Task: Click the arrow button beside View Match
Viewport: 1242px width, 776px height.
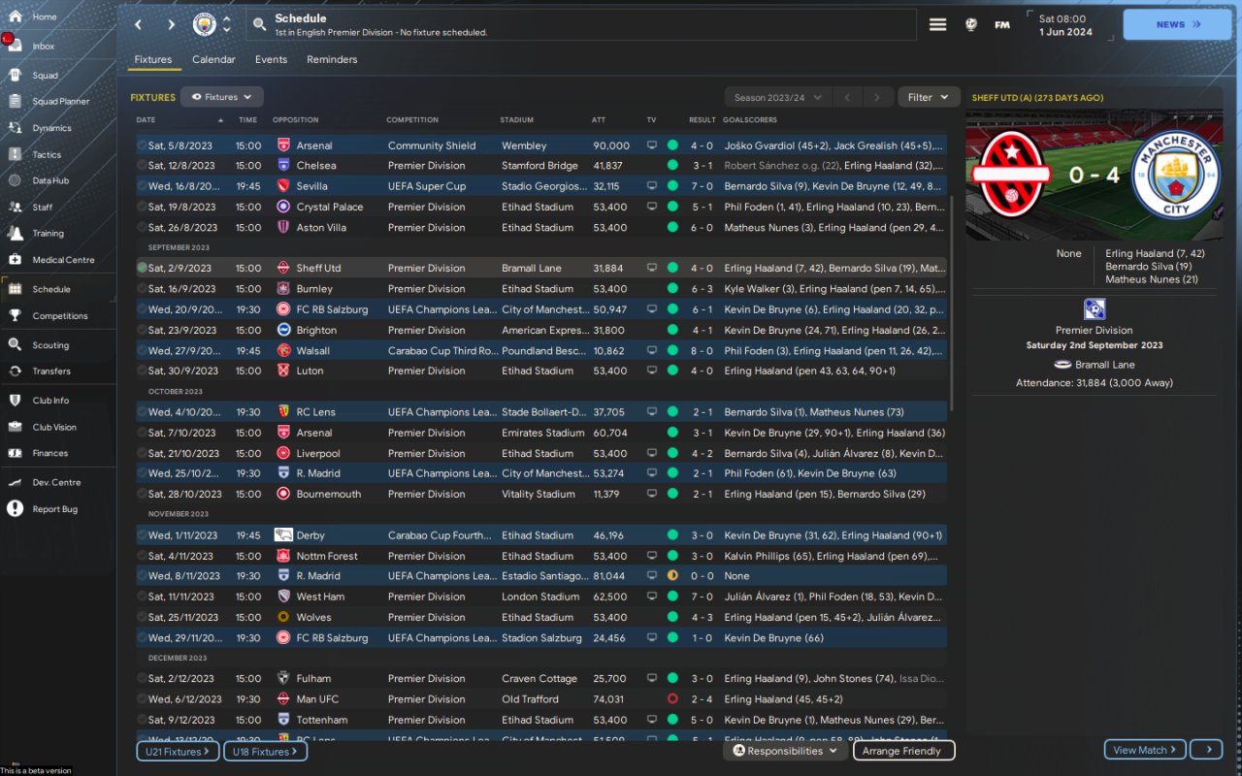Action: (x=1206, y=749)
